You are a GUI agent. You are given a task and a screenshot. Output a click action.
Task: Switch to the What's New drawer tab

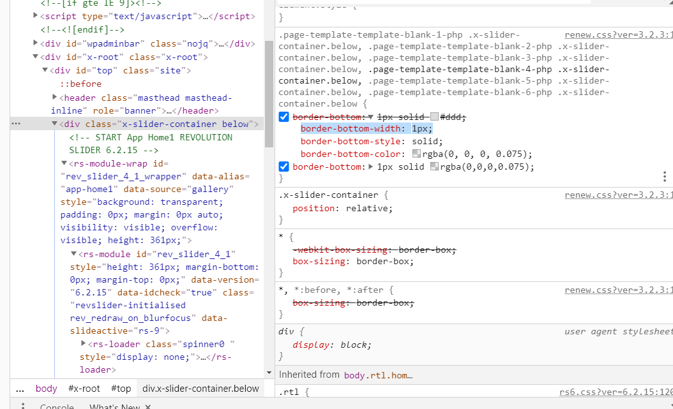click(x=114, y=406)
